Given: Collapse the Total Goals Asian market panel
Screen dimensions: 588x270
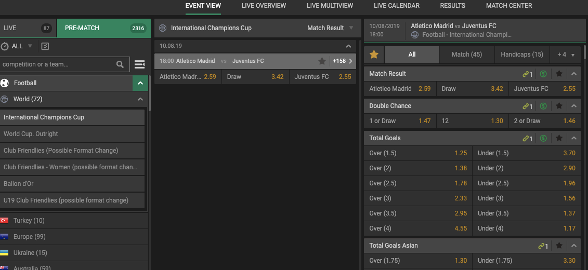Looking at the screenshot, I should (574, 246).
